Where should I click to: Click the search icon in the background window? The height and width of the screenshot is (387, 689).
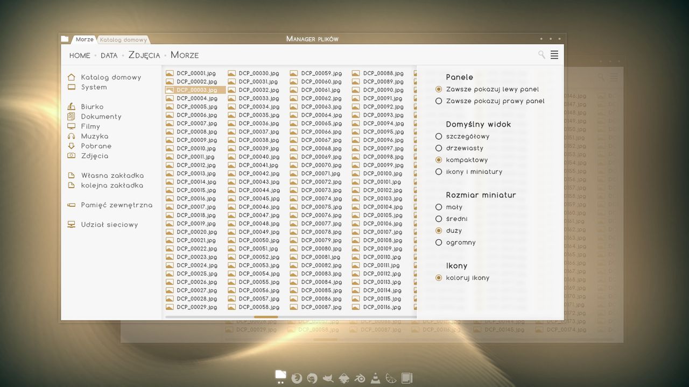point(601,78)
